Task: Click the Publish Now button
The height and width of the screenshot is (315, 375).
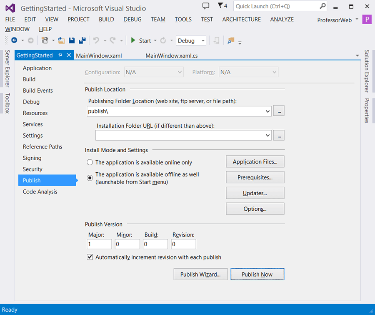Action: pos(257,274)
